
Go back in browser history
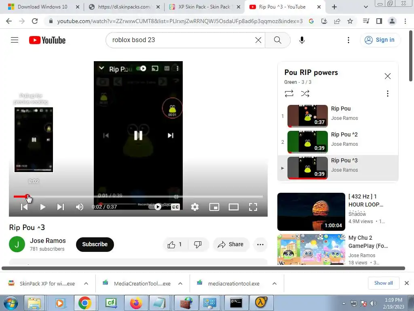(x=9, y=21)
